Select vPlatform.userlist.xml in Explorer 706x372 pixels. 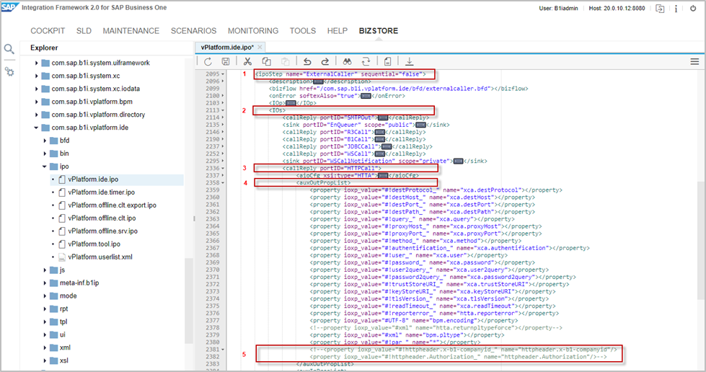tap(100, 257)
